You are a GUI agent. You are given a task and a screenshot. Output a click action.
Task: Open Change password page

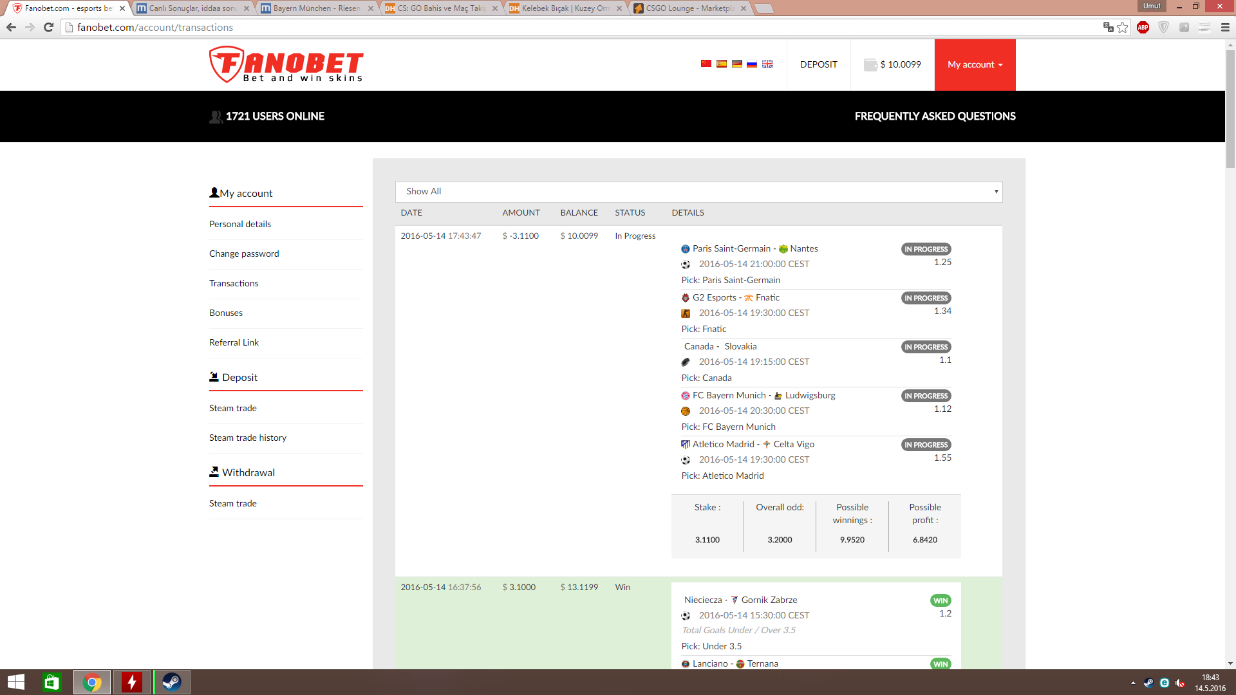coord(244,254)
